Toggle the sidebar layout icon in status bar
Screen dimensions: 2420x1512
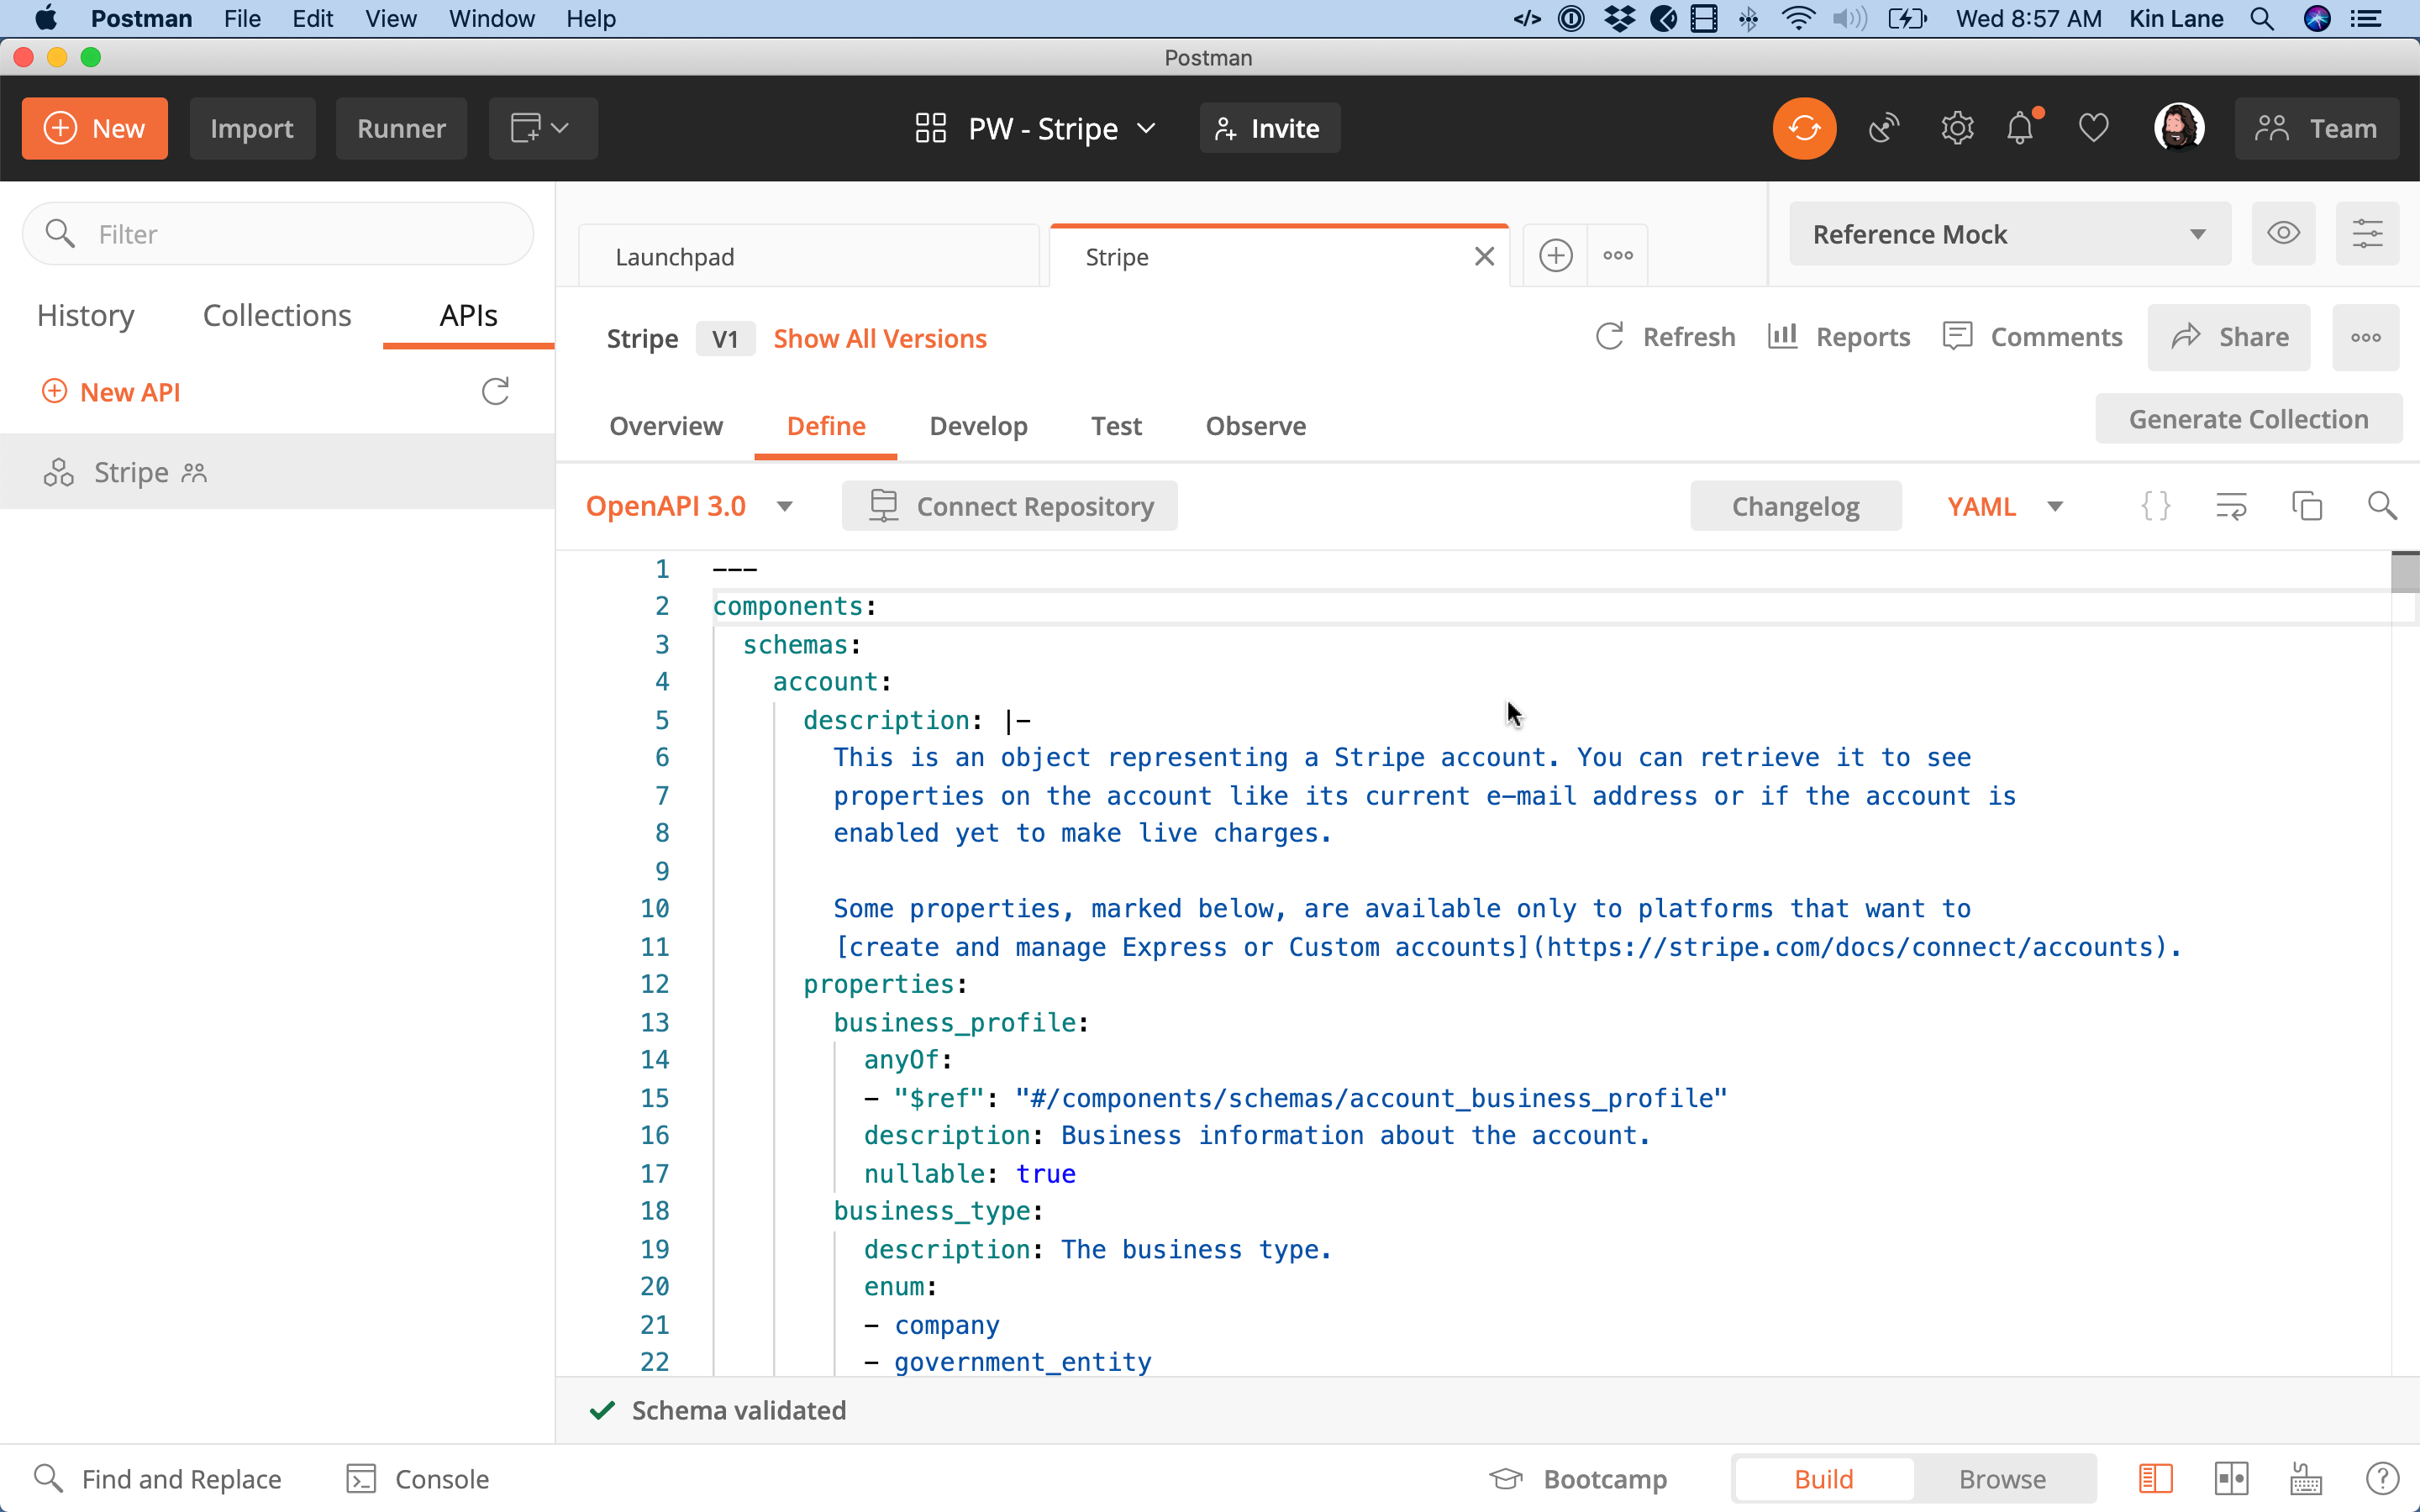tap(2155, 1478)
